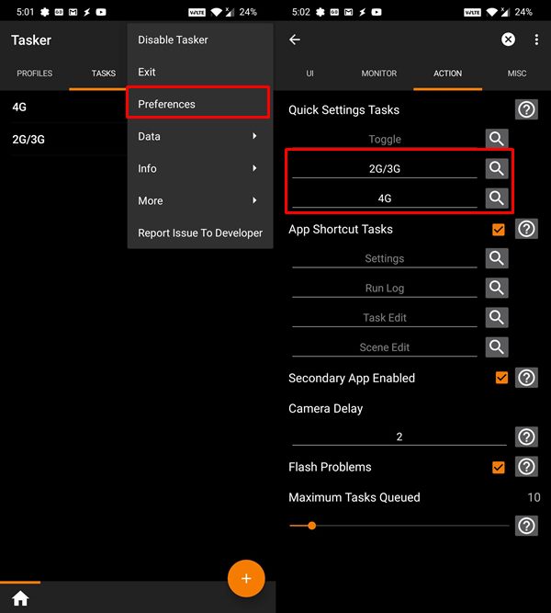Screen dimensions: 551x613
Task: Search task for the Run Log field
Action: 497,288
